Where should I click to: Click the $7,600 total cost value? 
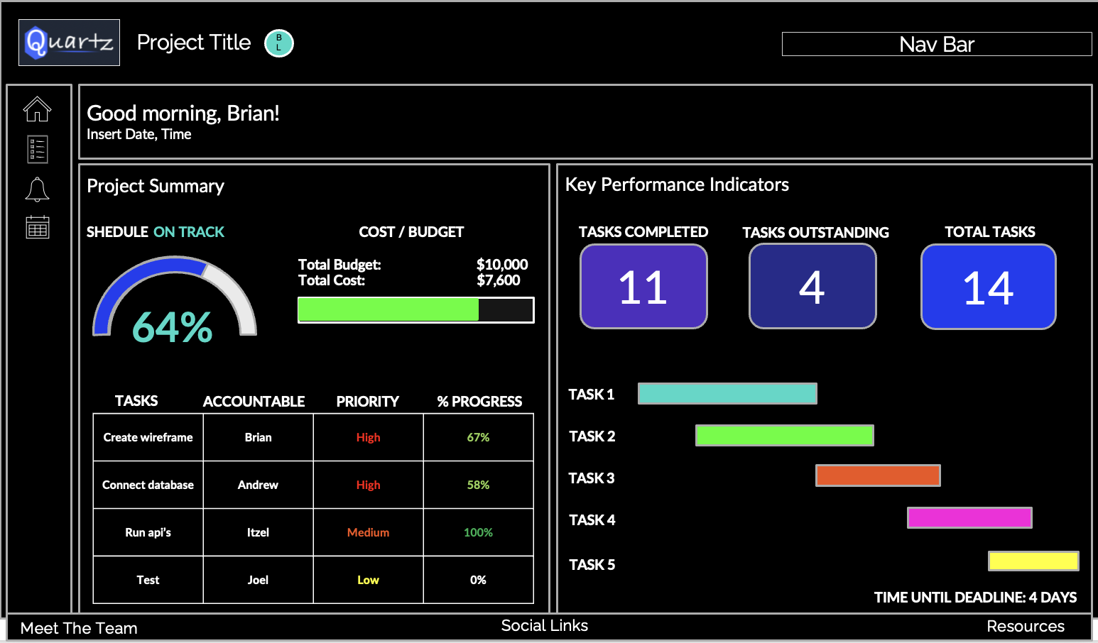click(x=498, y=280)
